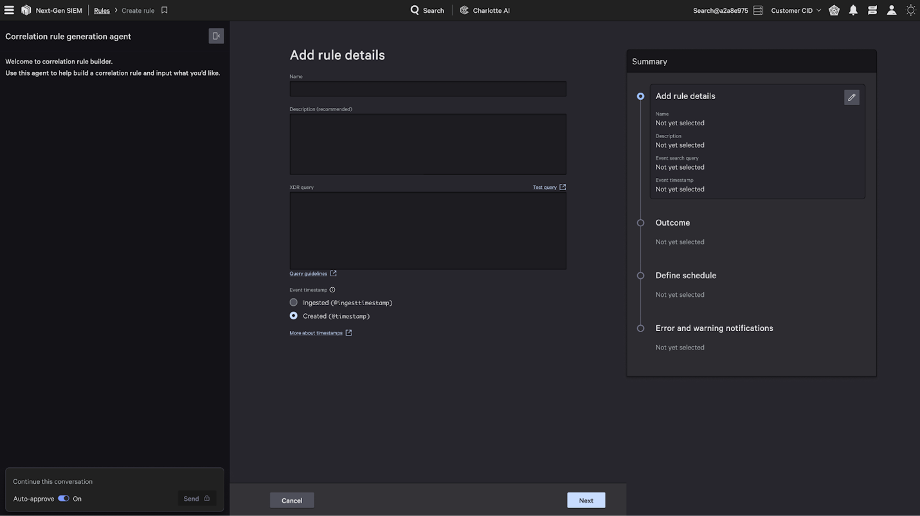This screenshot has width=920, height=516.
Task: Open the user profile icon
Action: (x=891, y=10)
